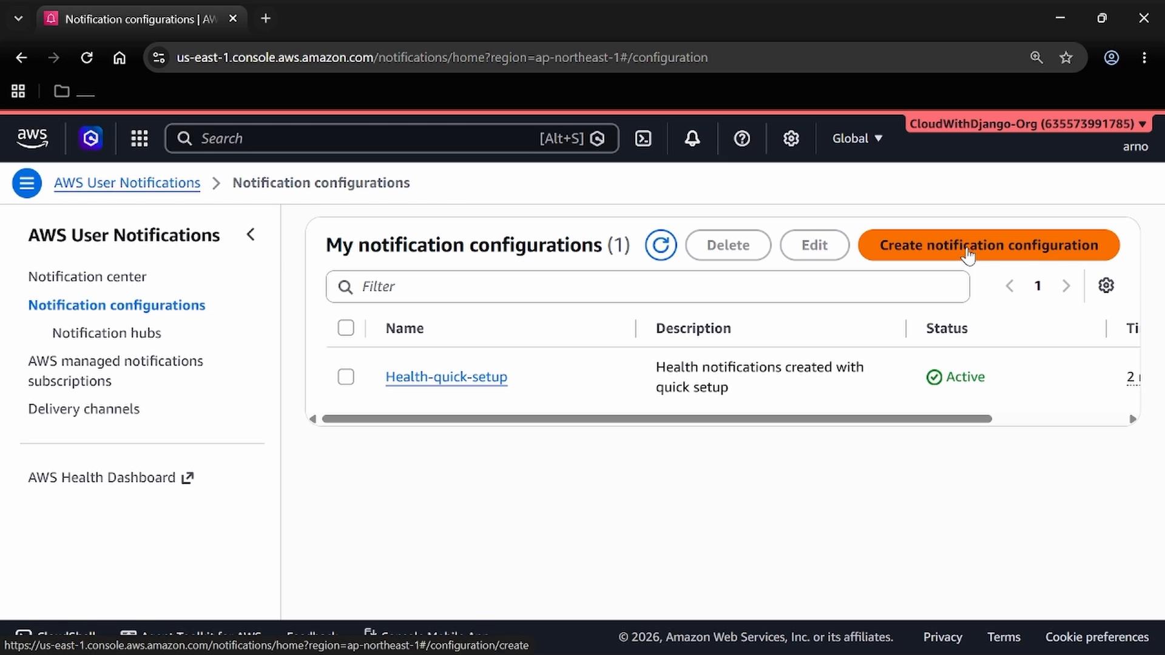Screen dimensions: 1165x655
Task: Go to the previous page of results
Action: [x=1010, y=286]
